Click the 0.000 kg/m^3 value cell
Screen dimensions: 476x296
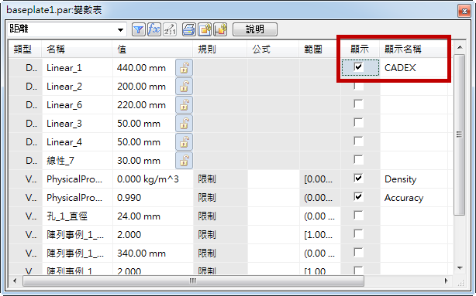pyautogui.click(x=153, y=179)
